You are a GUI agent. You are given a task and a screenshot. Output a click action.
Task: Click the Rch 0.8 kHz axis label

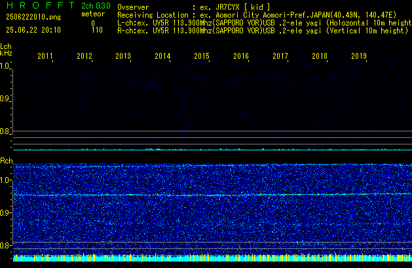click(5, 245)
